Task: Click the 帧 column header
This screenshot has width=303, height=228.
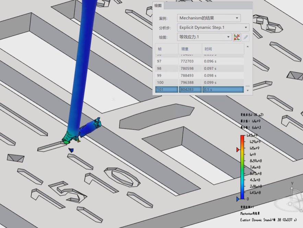Action: pos(166,49)
